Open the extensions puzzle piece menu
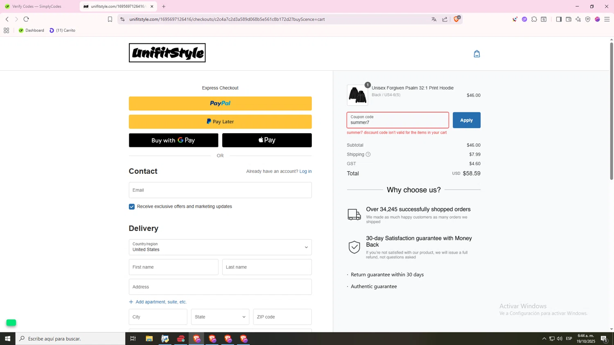The height and width of the screenshot is (345, 614). coord(534,19)
